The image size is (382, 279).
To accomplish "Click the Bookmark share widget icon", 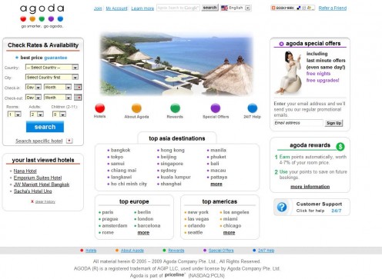I will pyautogui.click(x=293, y=8).
